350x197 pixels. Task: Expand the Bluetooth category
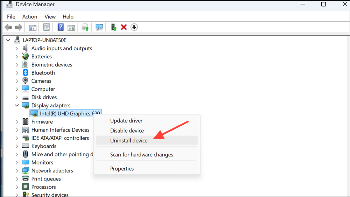pos(17,73)
